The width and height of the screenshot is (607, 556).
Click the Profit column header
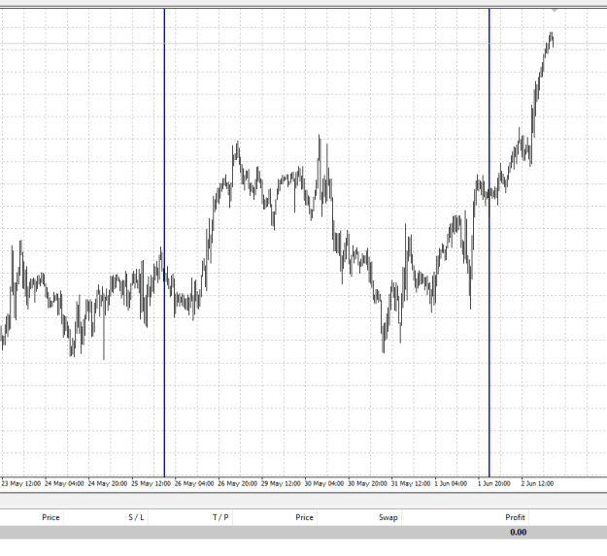(515, 517)
